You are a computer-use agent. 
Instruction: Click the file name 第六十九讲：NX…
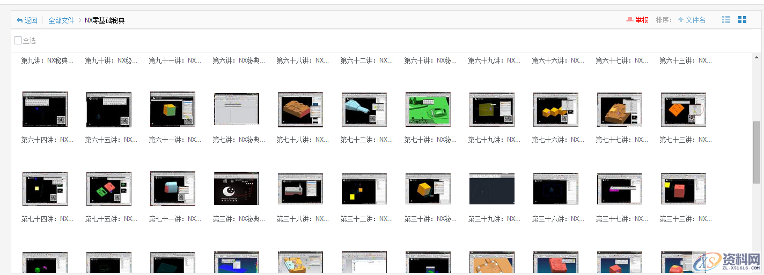[x=495, y=60]
